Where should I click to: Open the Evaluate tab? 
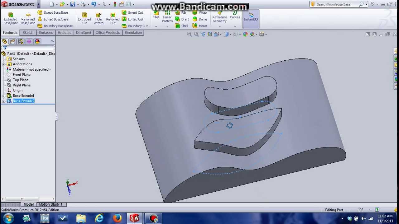[64, 33]
